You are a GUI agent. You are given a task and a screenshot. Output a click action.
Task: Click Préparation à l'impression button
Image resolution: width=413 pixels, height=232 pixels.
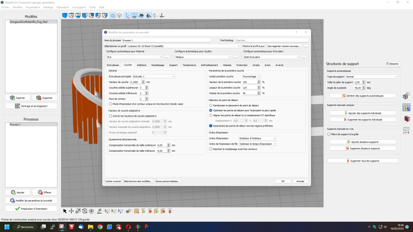tap(31, 209)
